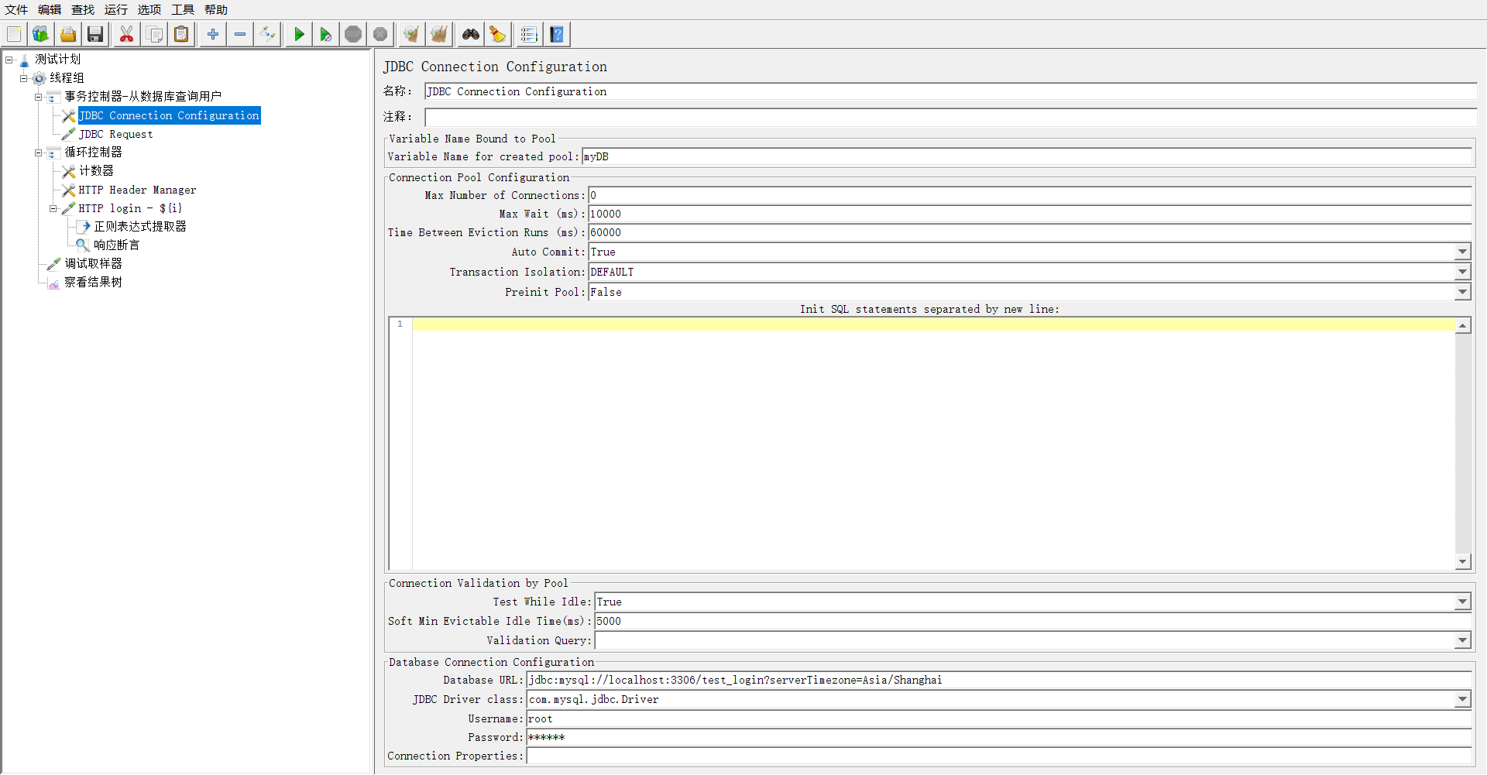Open the function helper dialog
The width and height of the screenshot is (1487, 775).
point(498,34)
